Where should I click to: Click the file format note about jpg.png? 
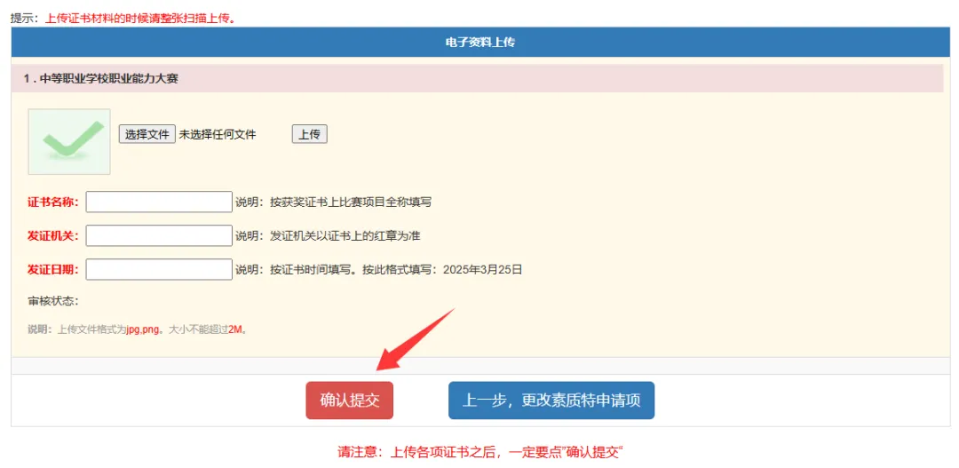click(x=138, y=329)
